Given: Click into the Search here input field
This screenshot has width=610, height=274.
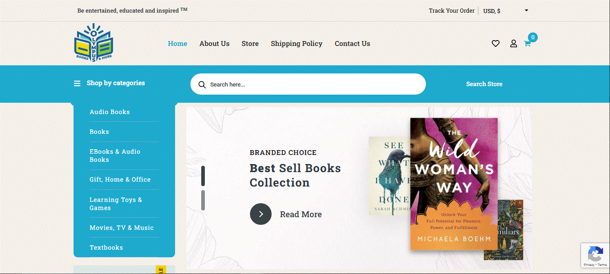Looking at the screenshot, I should point(311,85).
